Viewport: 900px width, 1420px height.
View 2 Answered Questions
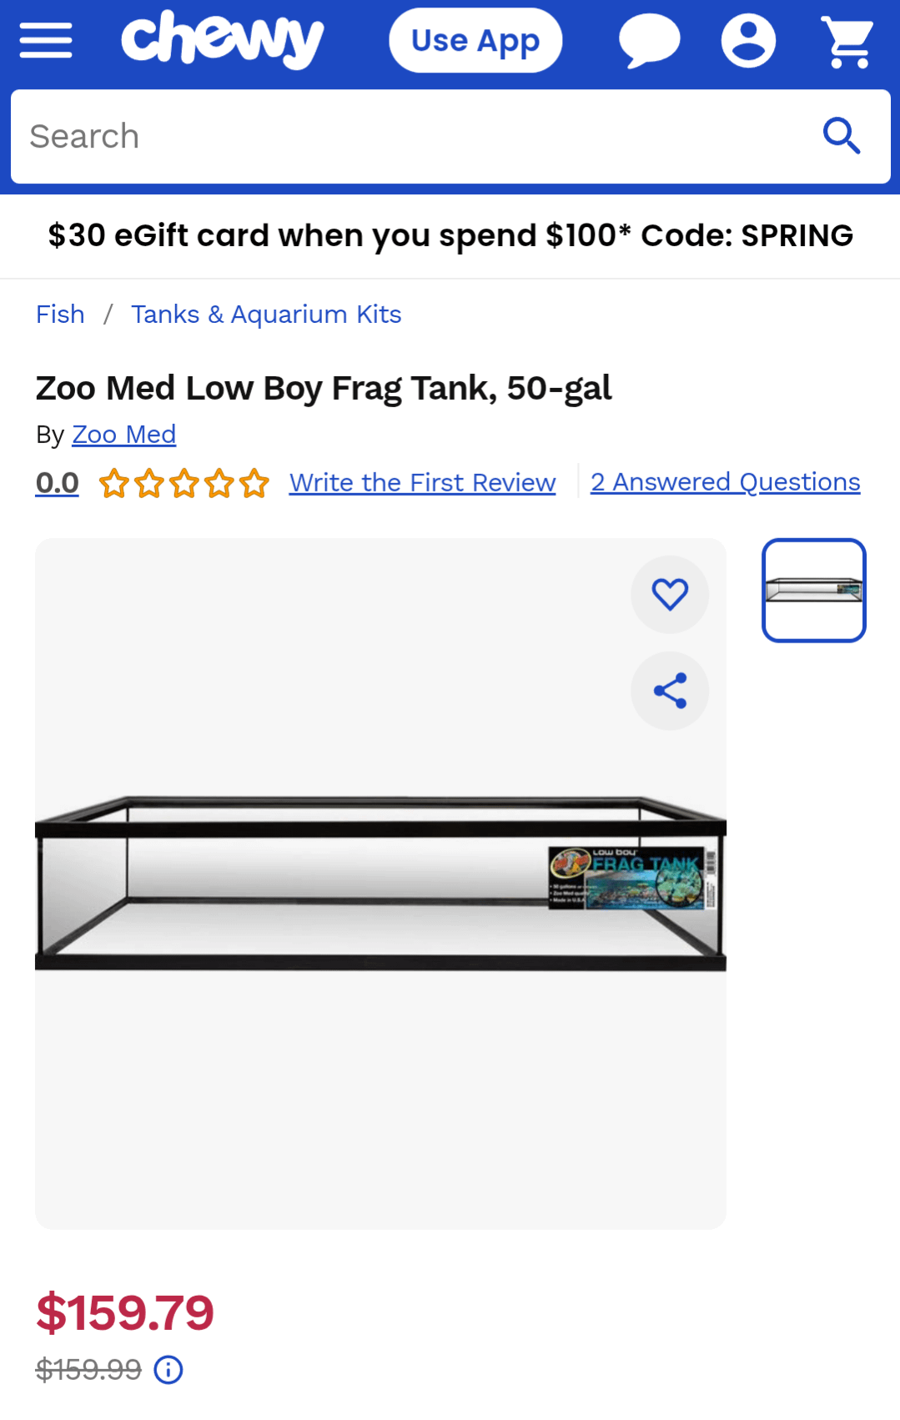tap(725, 482)
